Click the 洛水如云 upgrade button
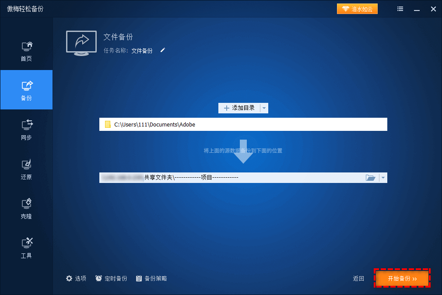442x295 pixels. tap(357, 8)
